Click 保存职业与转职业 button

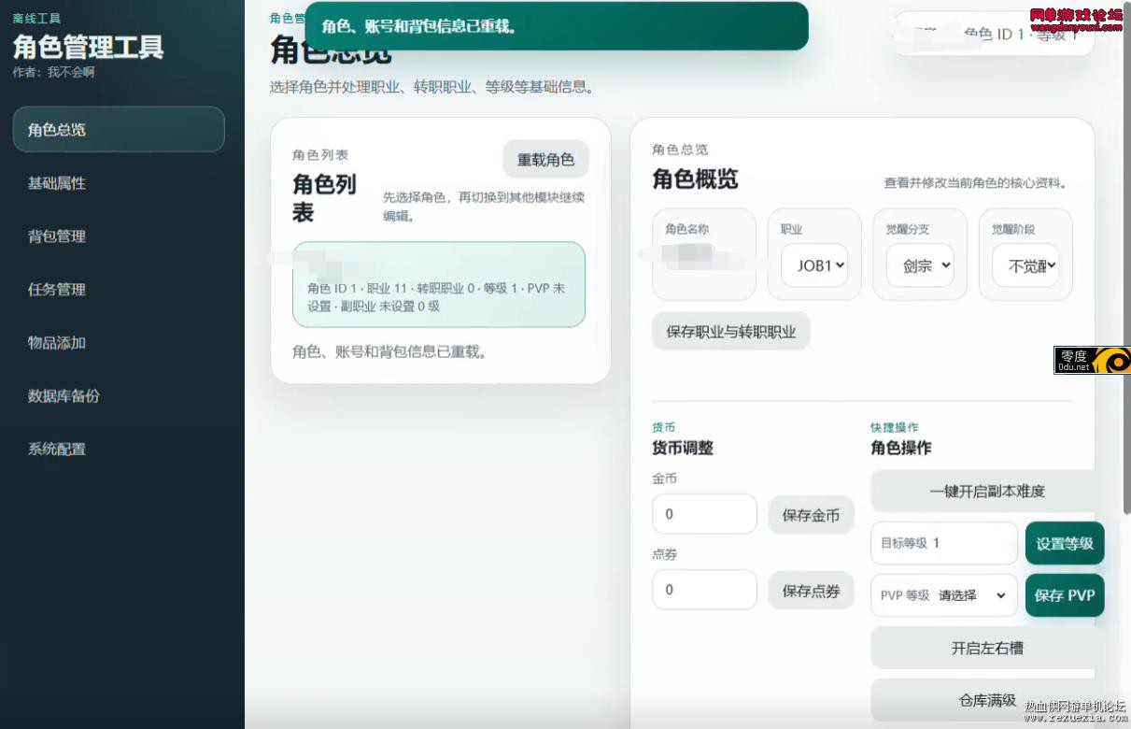pos(731,331)
